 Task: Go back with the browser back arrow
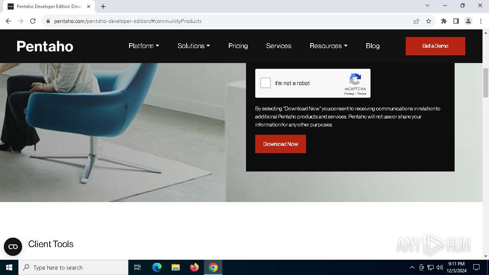[x=8, y=21]
